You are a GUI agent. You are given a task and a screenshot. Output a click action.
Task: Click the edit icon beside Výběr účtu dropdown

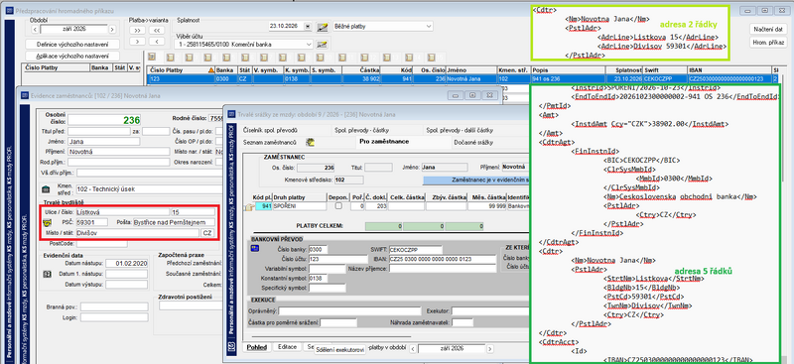click(322, 45)
